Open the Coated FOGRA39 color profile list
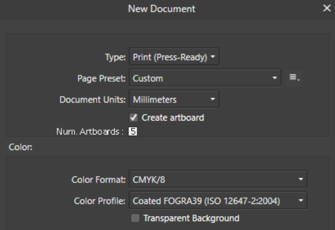This screenshot has height=230, width=335. tap(218, 200)
